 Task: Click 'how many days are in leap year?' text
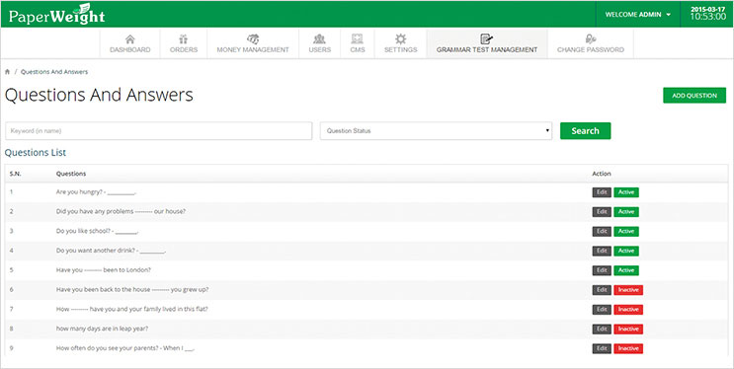[x=102, y=329]
